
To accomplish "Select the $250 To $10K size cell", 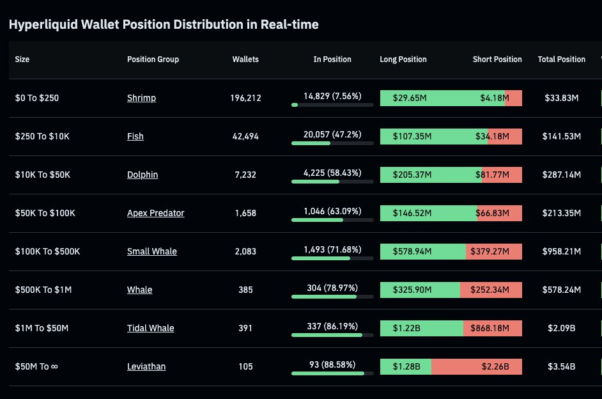I will [x=42, y=136].
